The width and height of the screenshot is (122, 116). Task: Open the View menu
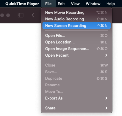point(75,4)
